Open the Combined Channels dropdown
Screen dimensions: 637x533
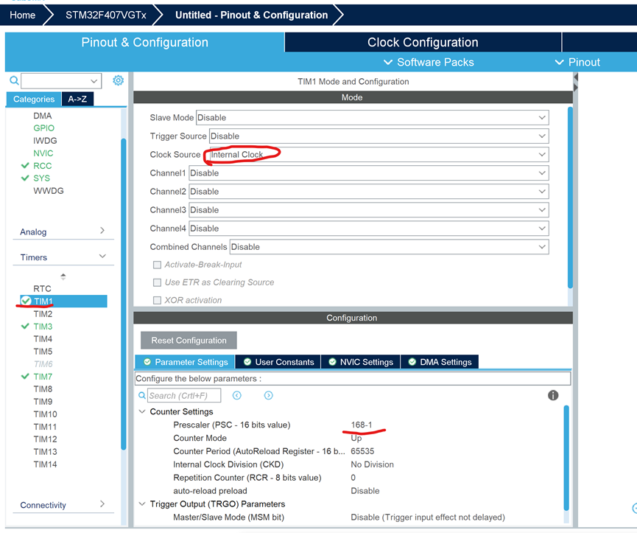click(389, 247)
